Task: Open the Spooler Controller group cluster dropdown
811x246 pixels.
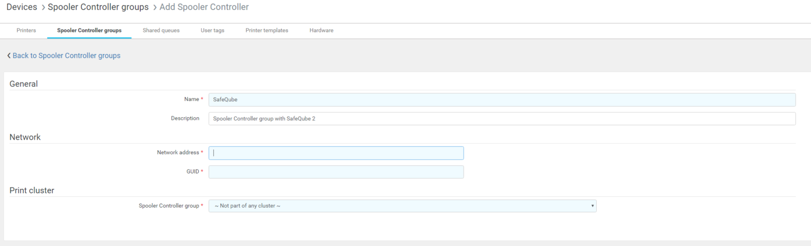Action: [x=402, y=206]
